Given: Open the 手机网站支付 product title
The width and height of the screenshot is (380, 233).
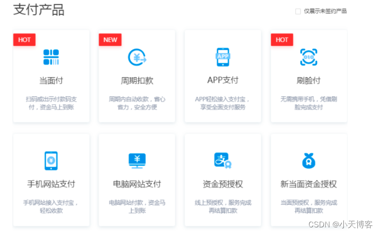Looking at the screenshot, I should [x=51, y=184].
